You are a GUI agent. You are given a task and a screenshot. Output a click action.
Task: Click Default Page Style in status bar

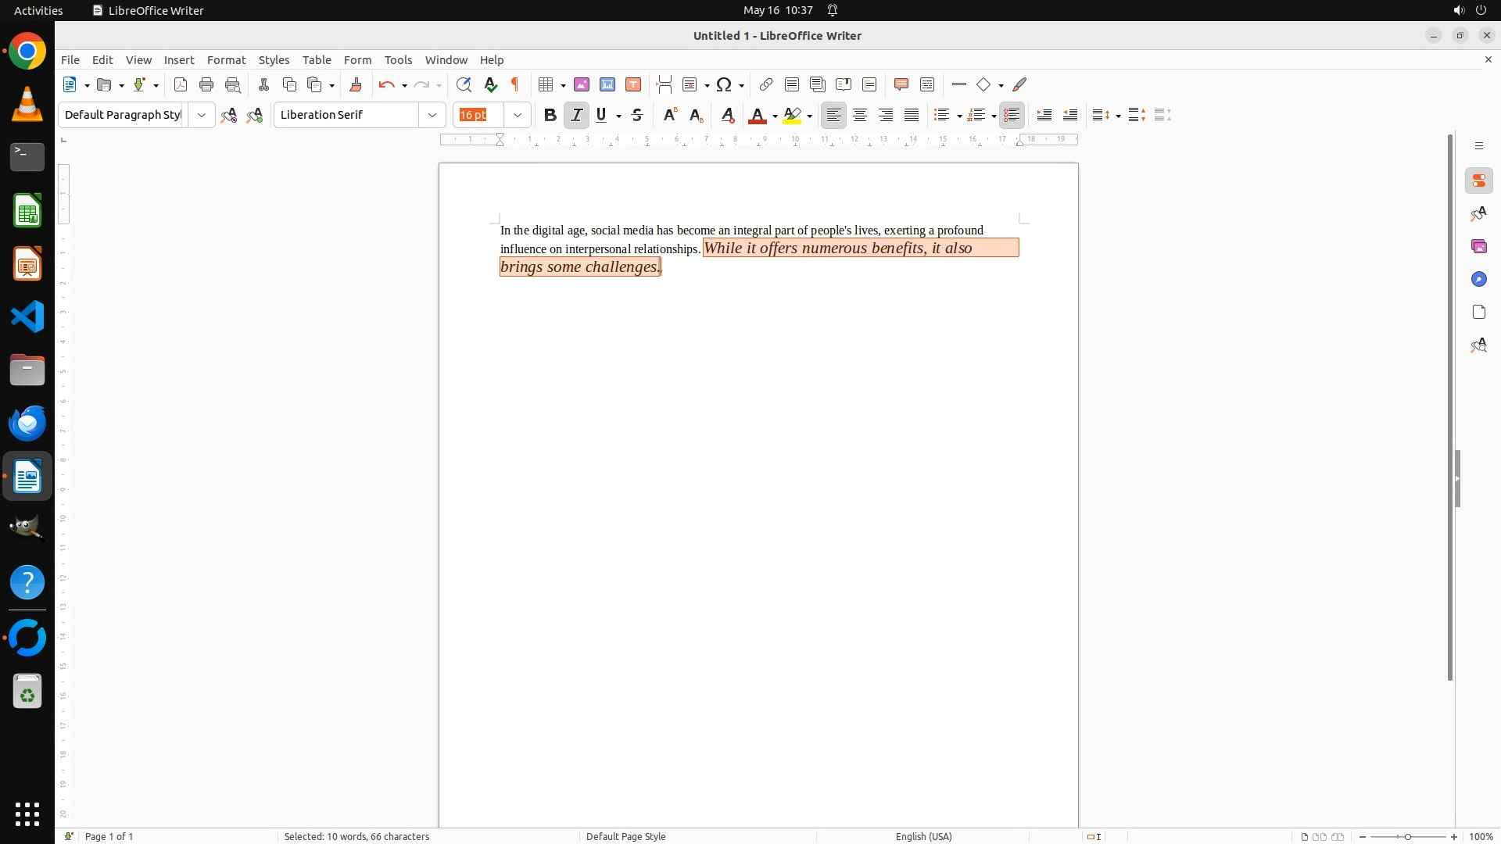625,836
